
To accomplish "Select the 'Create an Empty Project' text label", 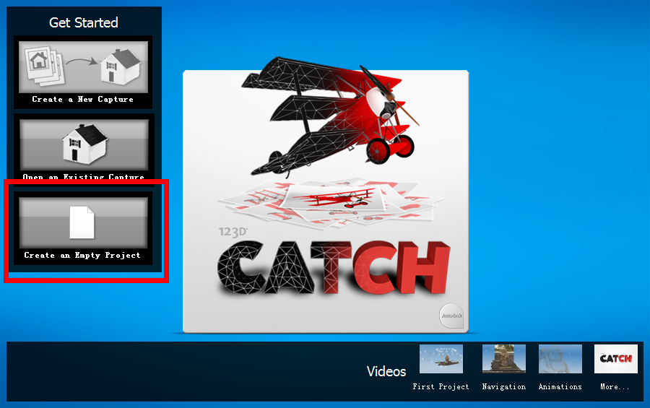I will pos(82,256).
